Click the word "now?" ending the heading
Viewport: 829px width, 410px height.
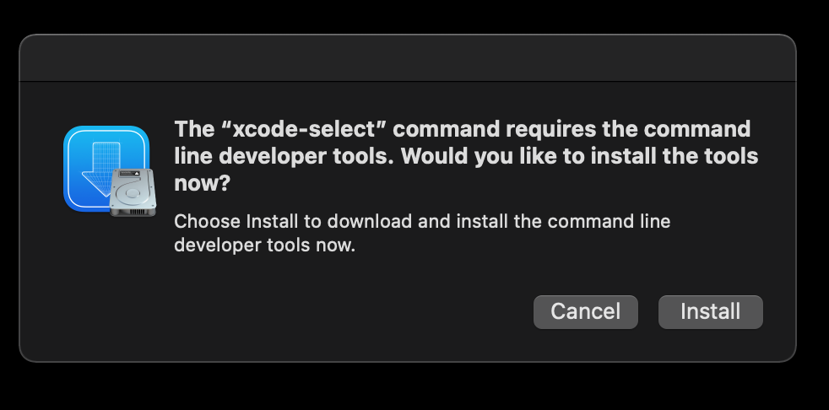tap(203, 184)
